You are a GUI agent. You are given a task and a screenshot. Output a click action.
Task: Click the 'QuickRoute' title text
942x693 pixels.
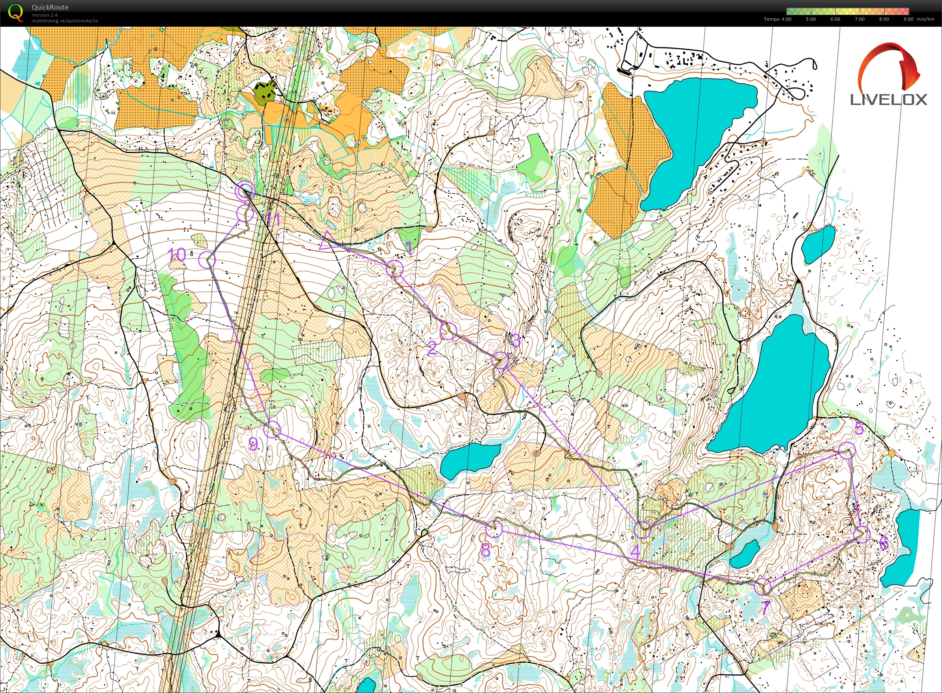(50, 7)
